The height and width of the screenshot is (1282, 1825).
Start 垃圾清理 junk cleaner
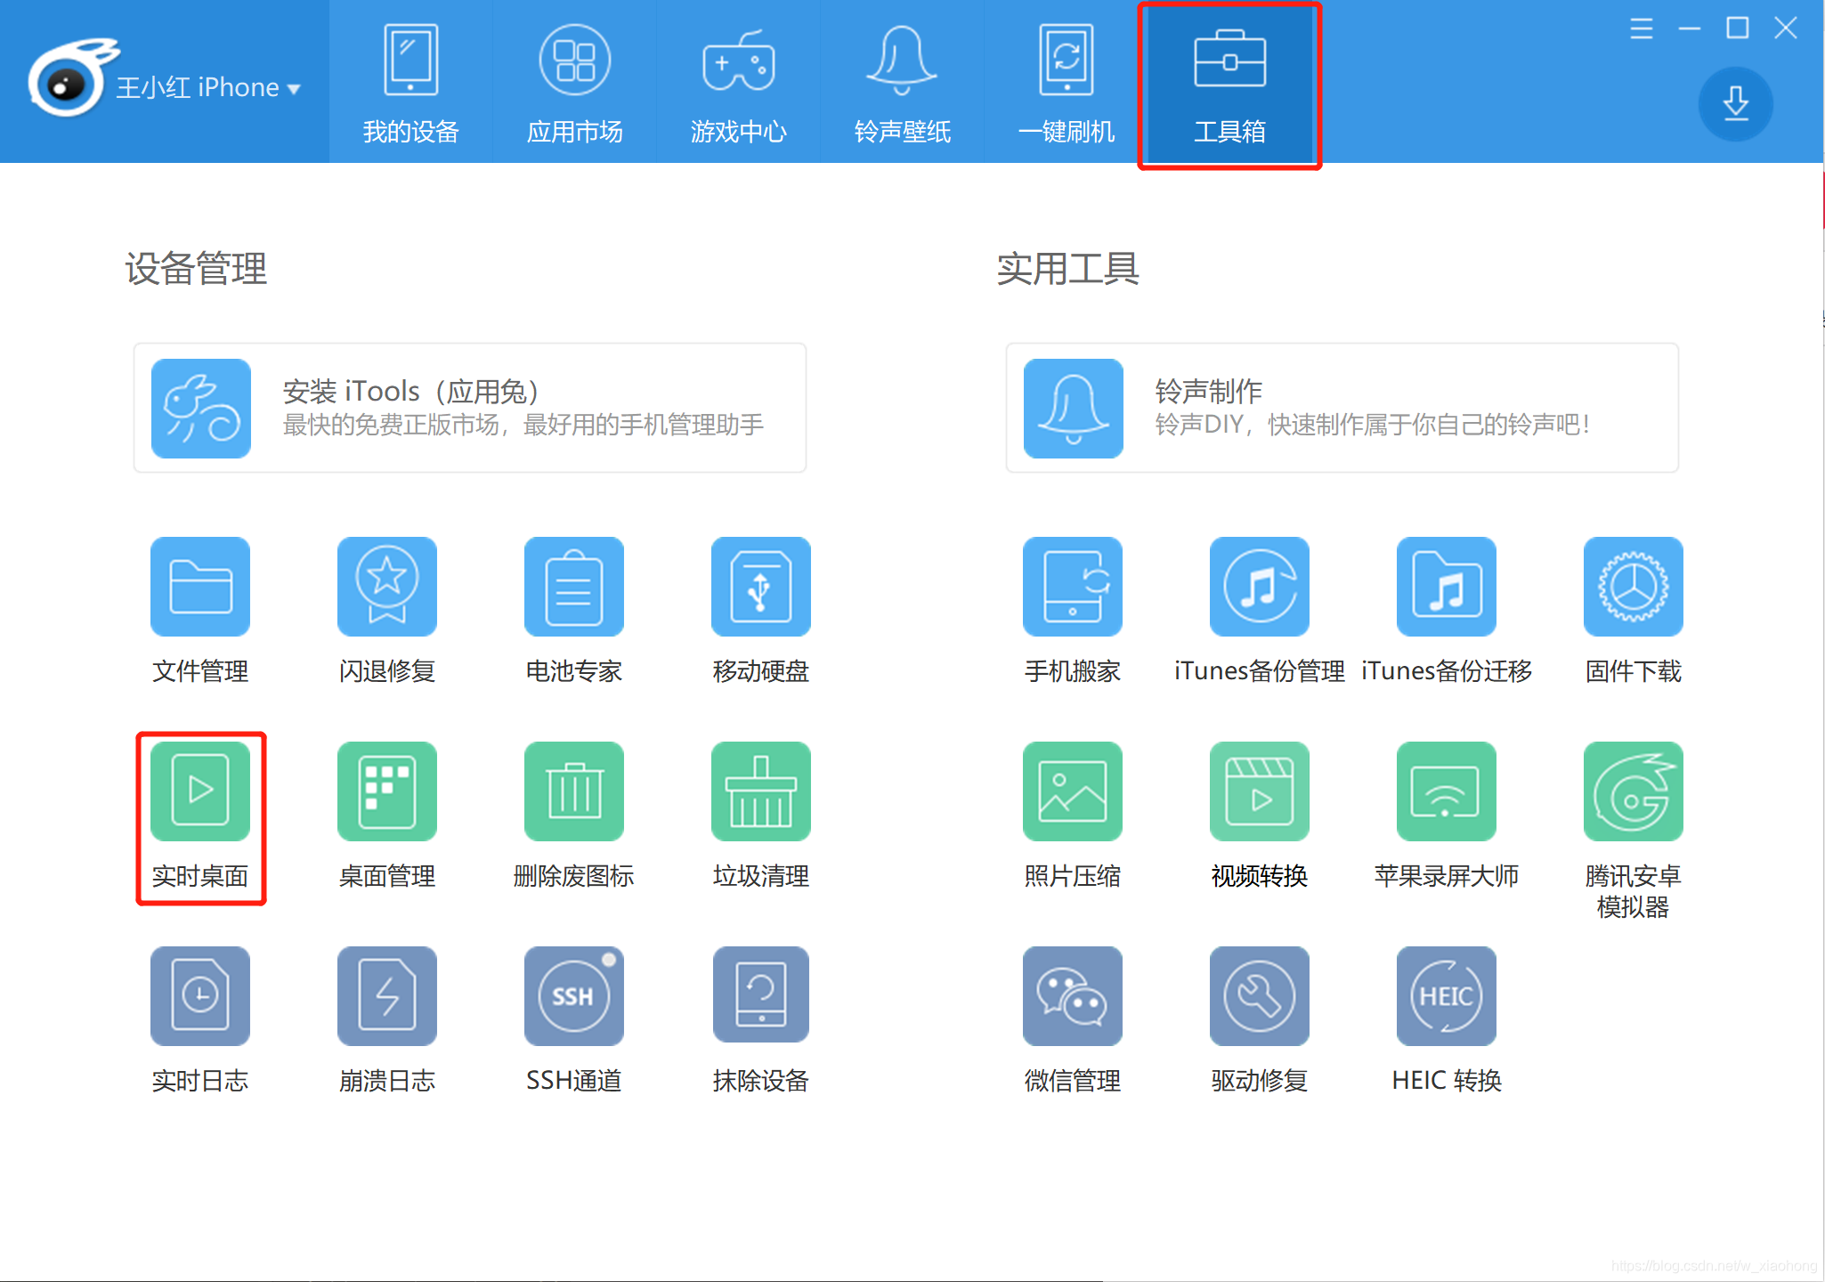[x=760, y=792]
